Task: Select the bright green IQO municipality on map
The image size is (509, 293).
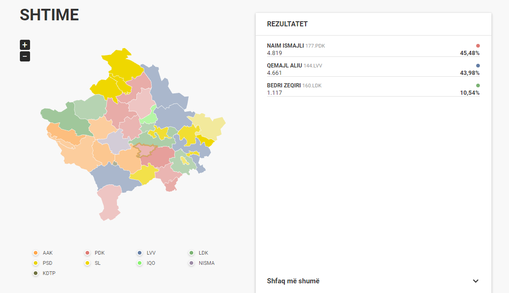Action: coord(148,117)
